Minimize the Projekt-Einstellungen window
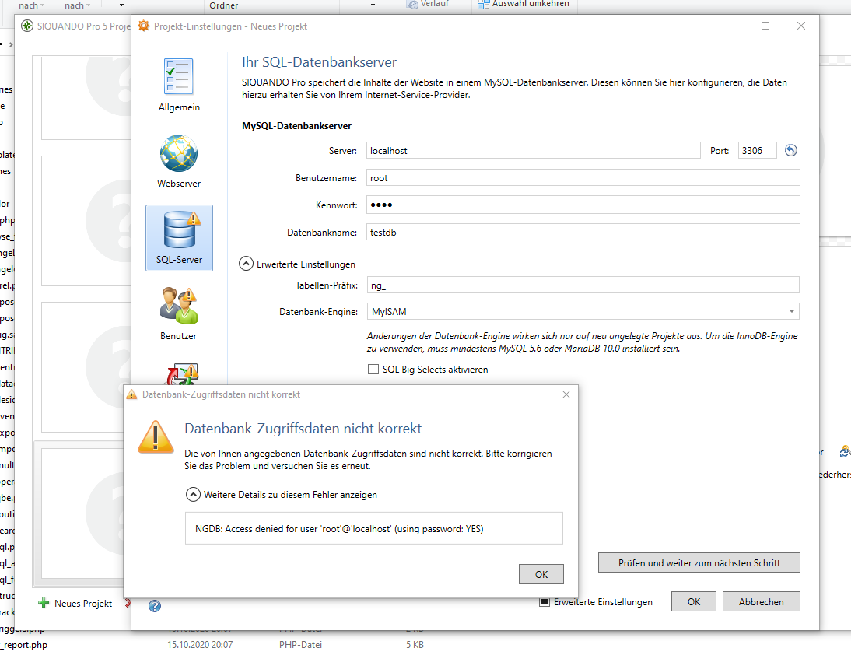This screenshot has width=851, height=655. (730, 26)
